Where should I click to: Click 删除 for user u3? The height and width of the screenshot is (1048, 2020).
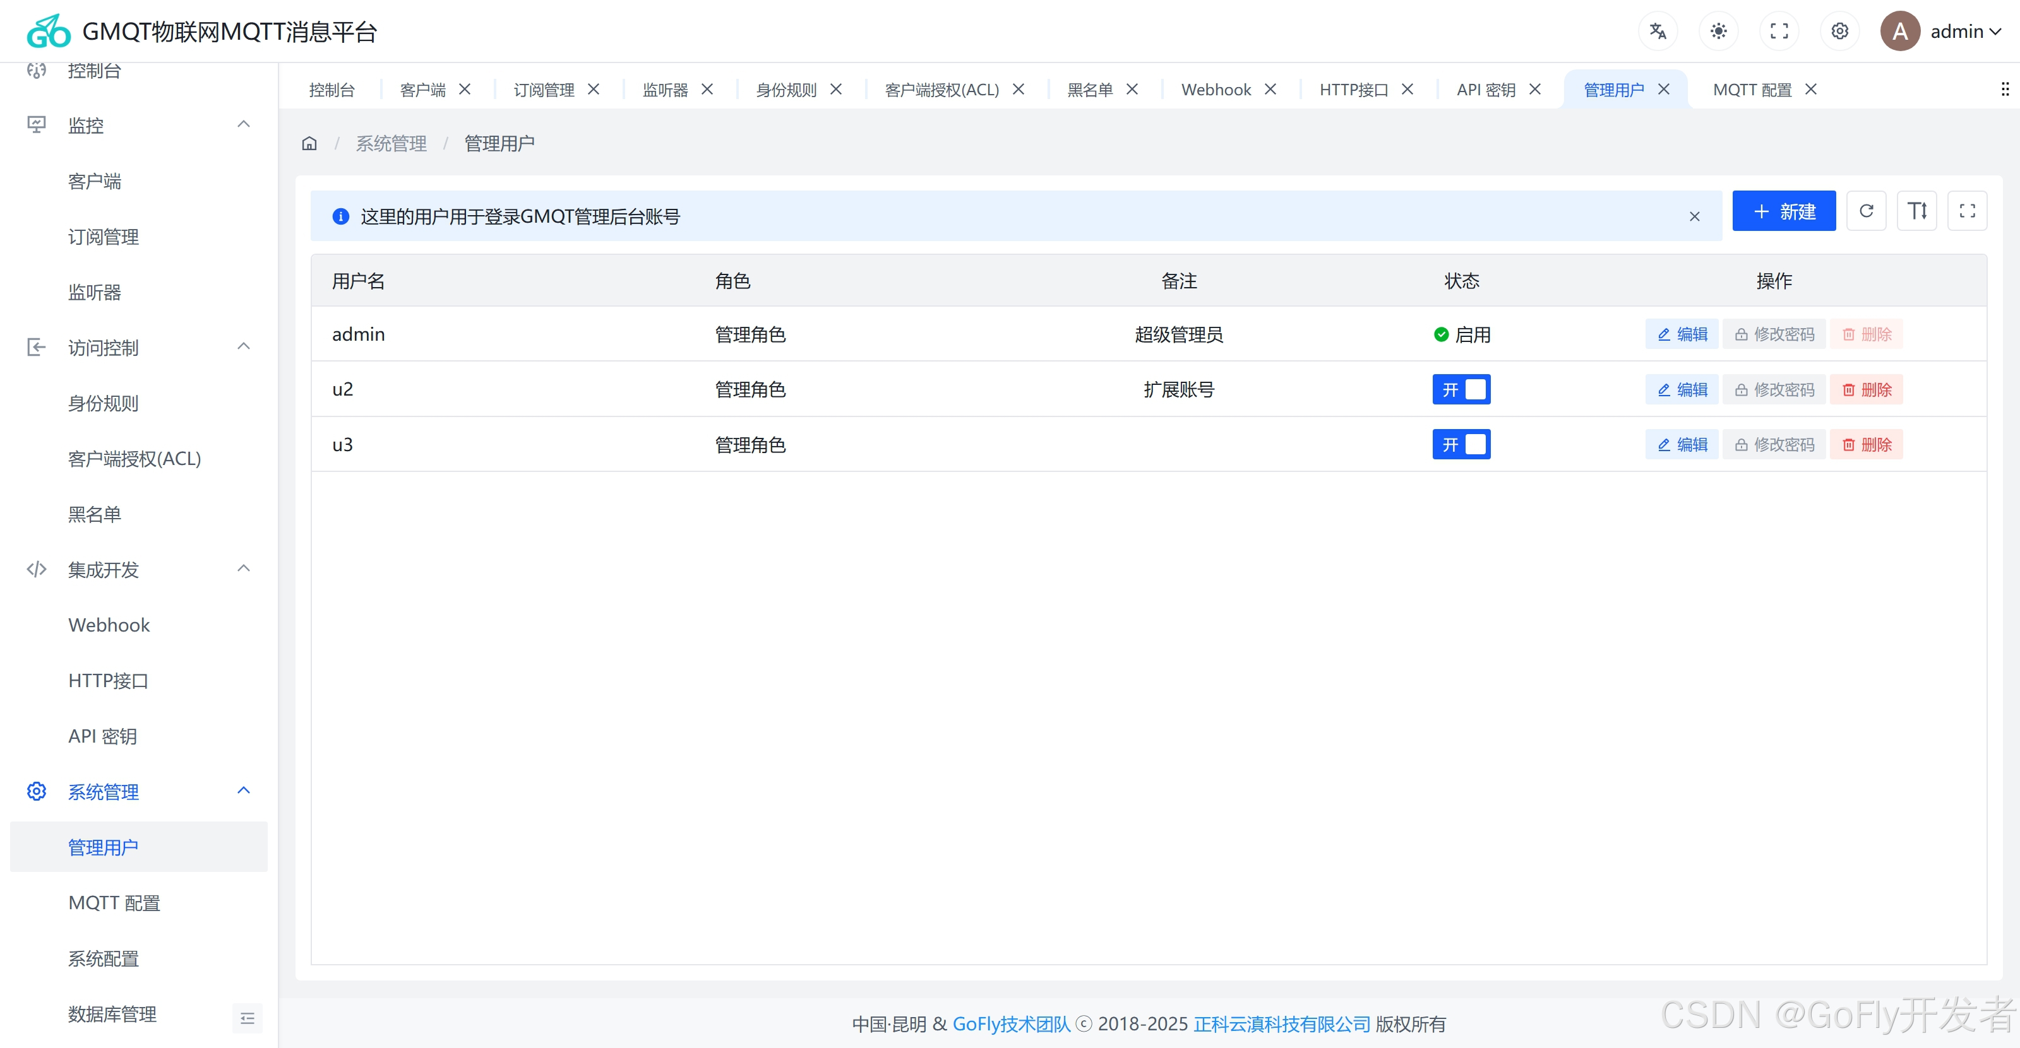click(1867, 445)
